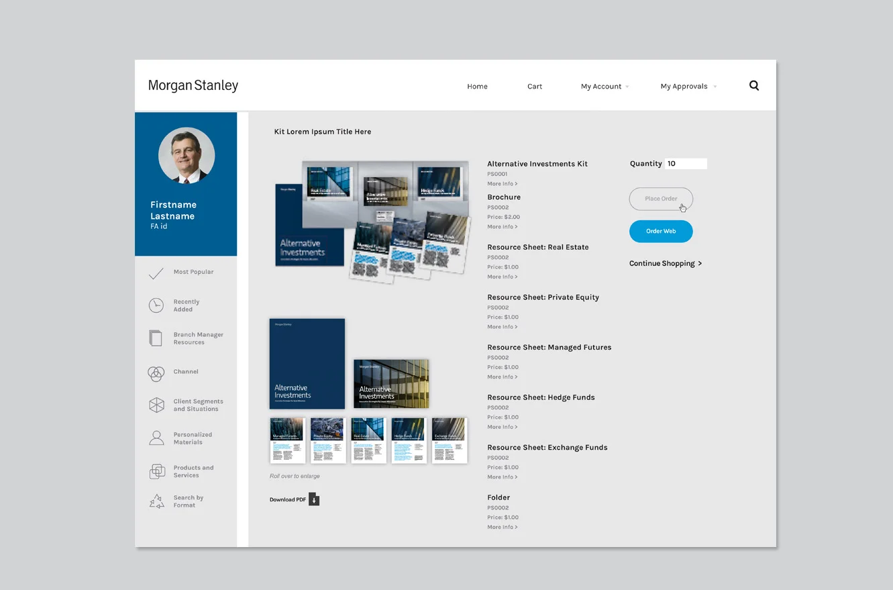Screen dimensions: 893x590
Task: Expand More Info under Folder
Action: point(503,528)
